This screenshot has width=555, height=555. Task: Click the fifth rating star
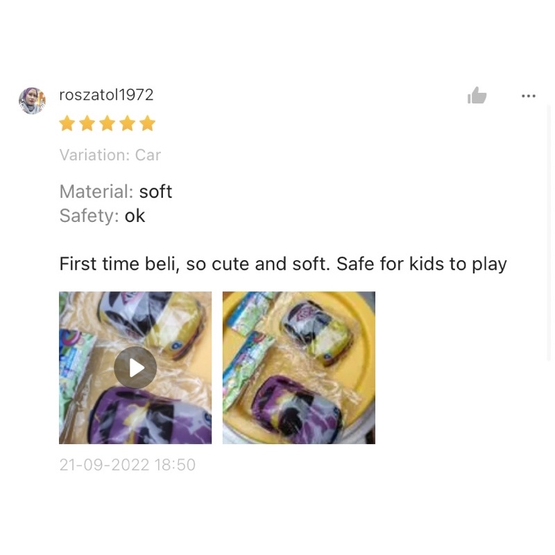tap(148, 123)
